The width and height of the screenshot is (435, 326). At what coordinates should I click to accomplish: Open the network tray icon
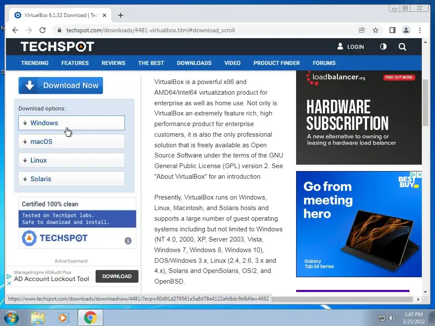[x=382, y=318]
